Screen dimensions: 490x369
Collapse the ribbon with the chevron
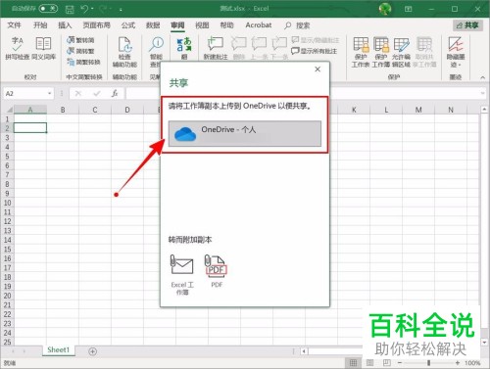click(x=482, y=77)
